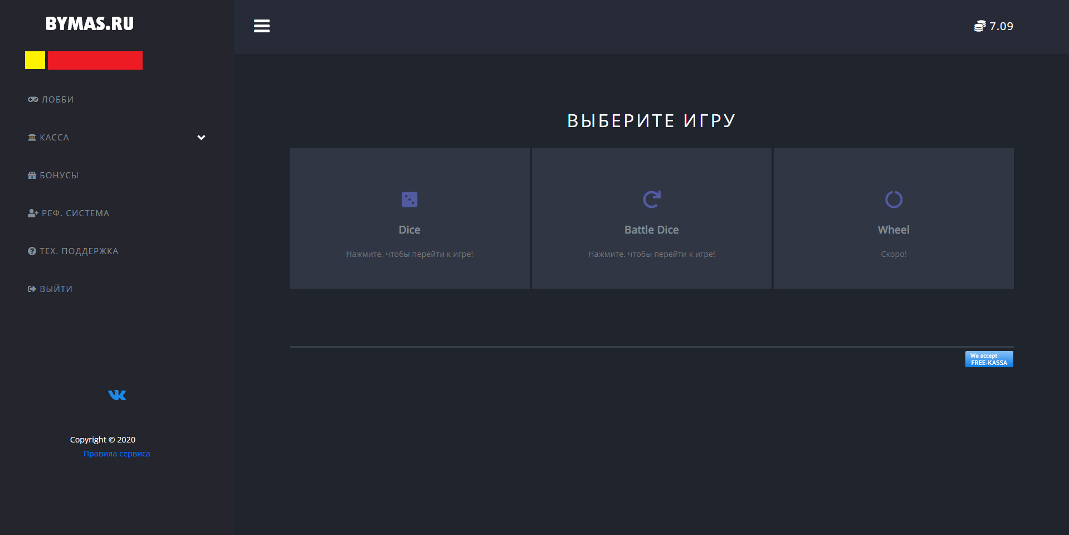Expand the Касса chevron dropdown

[x=201, y=138]
